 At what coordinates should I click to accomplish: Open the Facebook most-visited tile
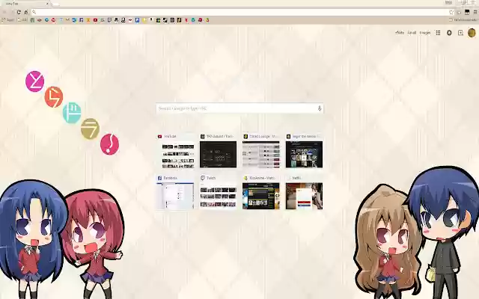coord(175,193)
